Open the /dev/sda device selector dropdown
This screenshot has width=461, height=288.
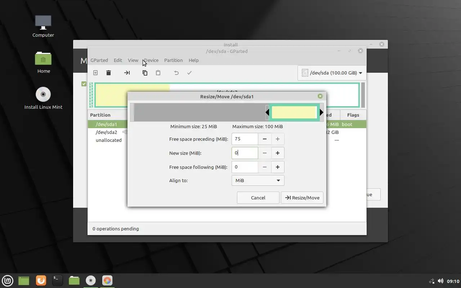pyautogui.click(x=332, y=73)
